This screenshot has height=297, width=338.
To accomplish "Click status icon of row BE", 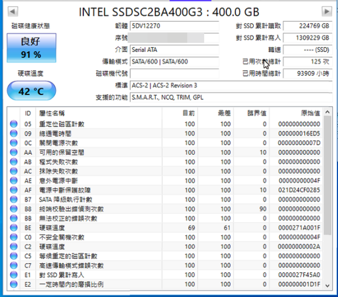I will (x=14, y=228).
